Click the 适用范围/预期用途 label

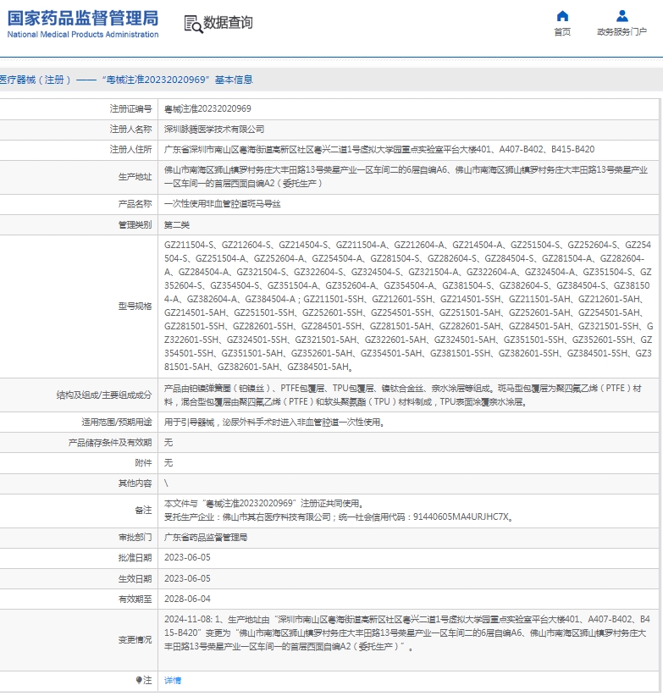coord(117,423)
